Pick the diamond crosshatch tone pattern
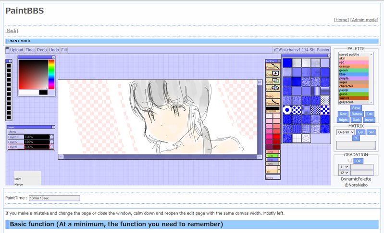The height and width of the screenshot is (233, 384). 306,138
